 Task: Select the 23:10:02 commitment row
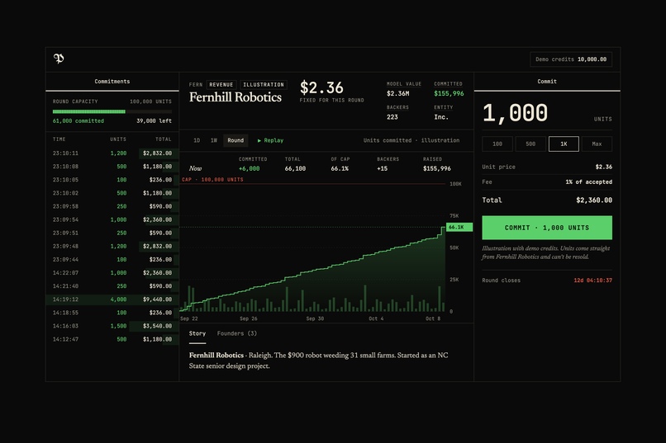pyautogui.click(x=112, y=193)
